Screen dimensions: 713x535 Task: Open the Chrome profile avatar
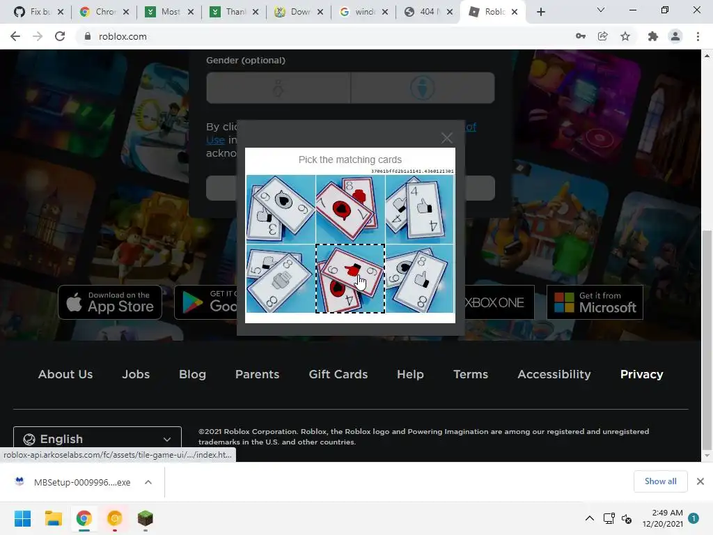point(675,36)
